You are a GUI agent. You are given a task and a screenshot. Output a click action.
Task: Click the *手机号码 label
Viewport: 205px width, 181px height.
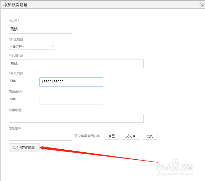(x=17, y=74)
